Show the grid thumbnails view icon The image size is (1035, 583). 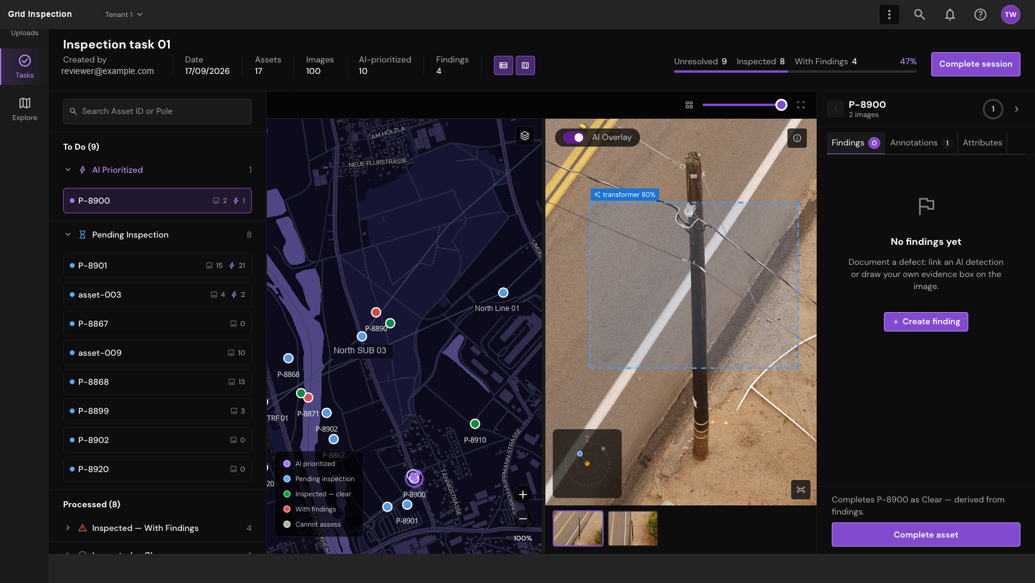[x=689, y=105]
